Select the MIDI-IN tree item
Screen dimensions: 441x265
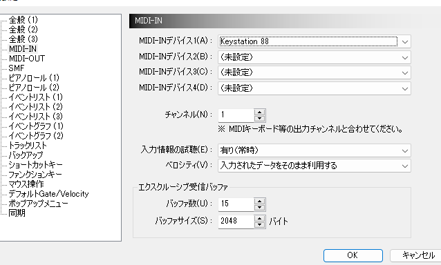[23, 49]
